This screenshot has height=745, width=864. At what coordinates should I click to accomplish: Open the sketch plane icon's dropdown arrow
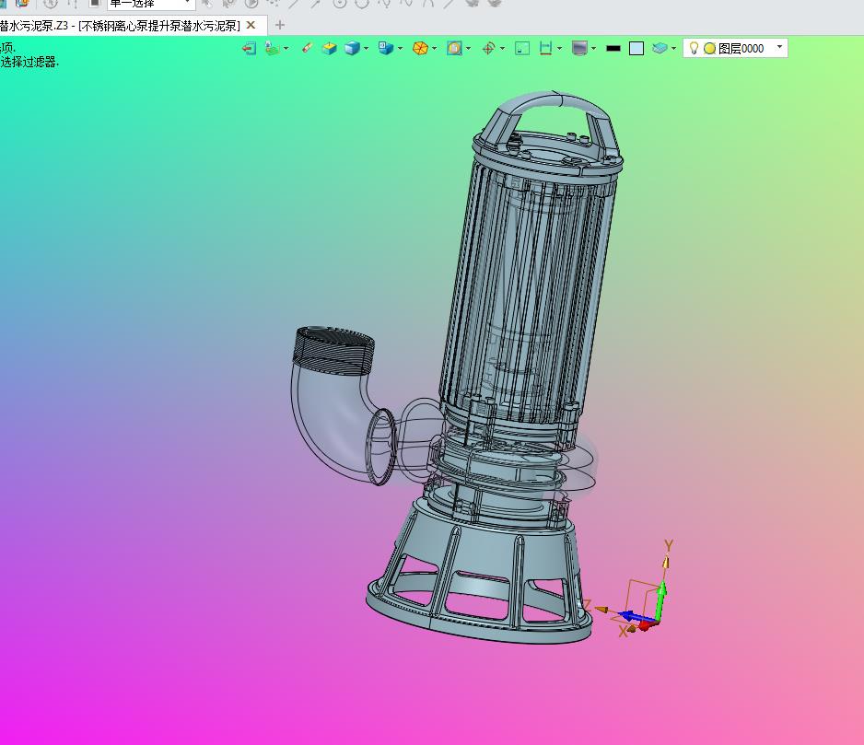286,49
